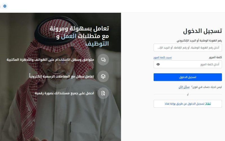The height and width of the screenshot is (141, 225).
Task: Click the رقم الهوية الوطنية field label
Action: click(199, 41)
